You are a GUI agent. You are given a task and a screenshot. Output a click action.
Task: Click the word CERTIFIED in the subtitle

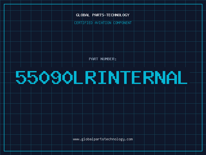(83, 23)
